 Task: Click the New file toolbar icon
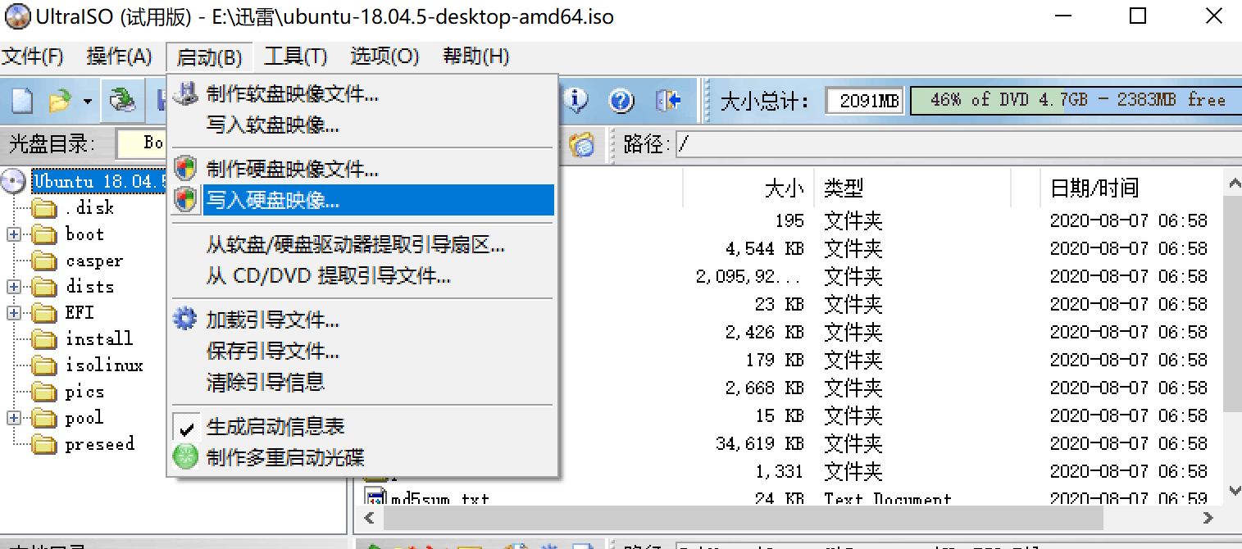pyautogui.click(x=22, y=101)
